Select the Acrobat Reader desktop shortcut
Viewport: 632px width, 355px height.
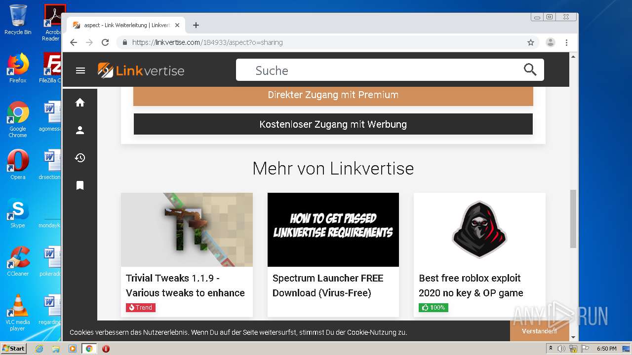click(52, 23)
